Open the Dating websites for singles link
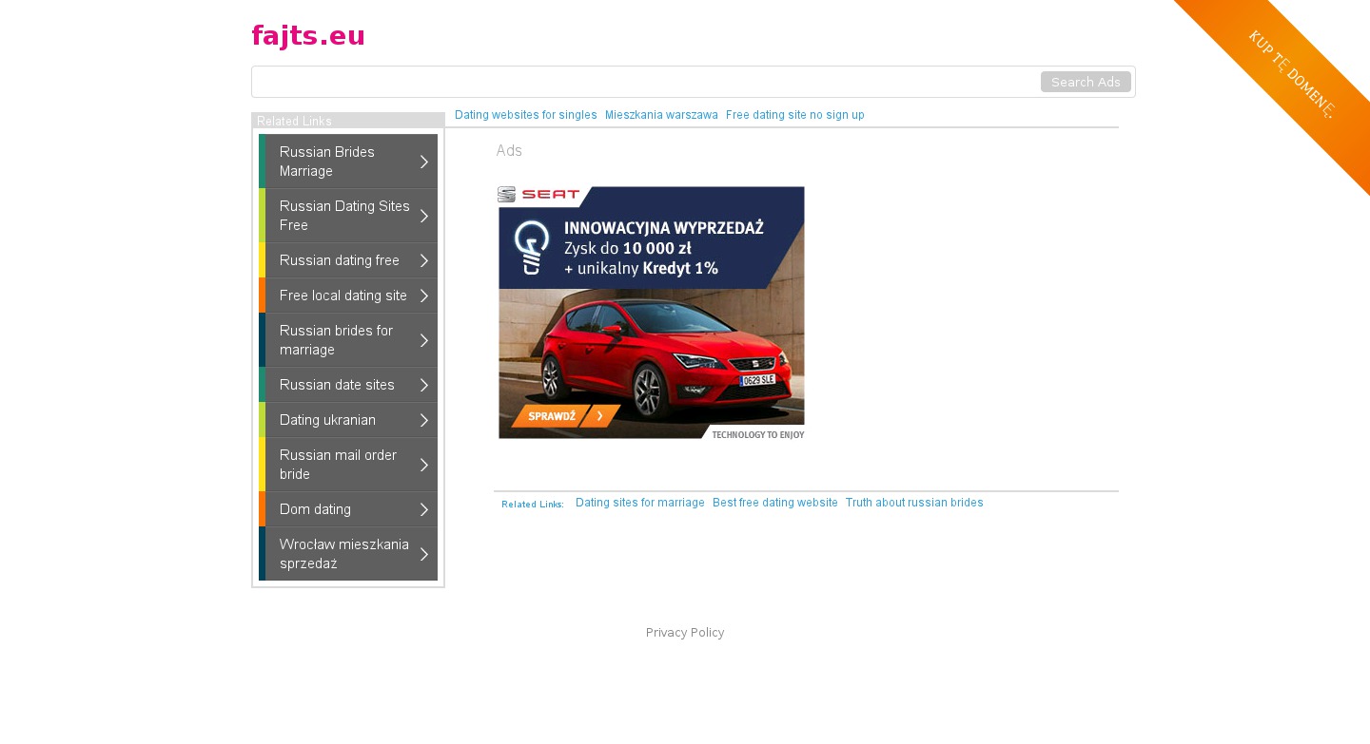Screen dimensions: 1370x744 [x=525, y=115]
